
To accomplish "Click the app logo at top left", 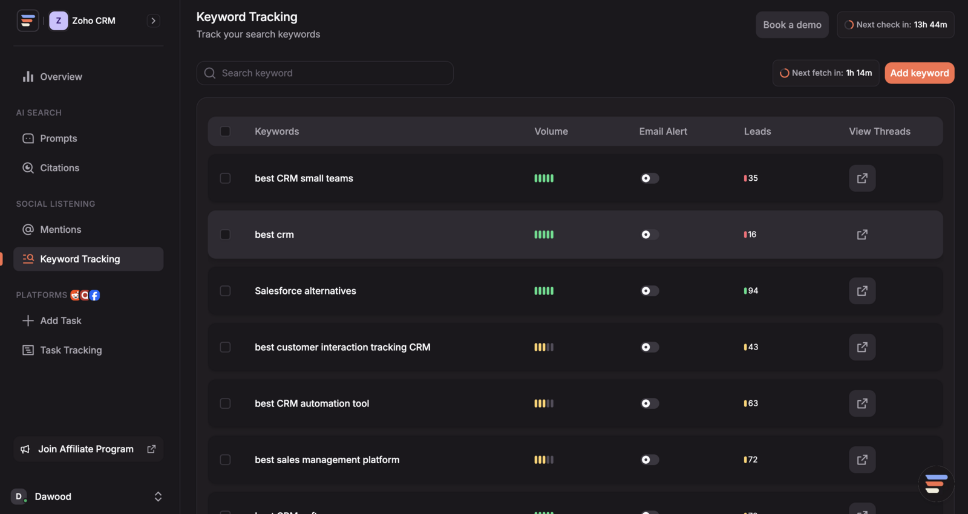I will coord(28,21).
